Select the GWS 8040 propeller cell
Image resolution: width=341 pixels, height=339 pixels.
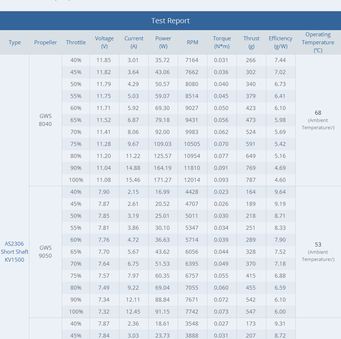45,120
